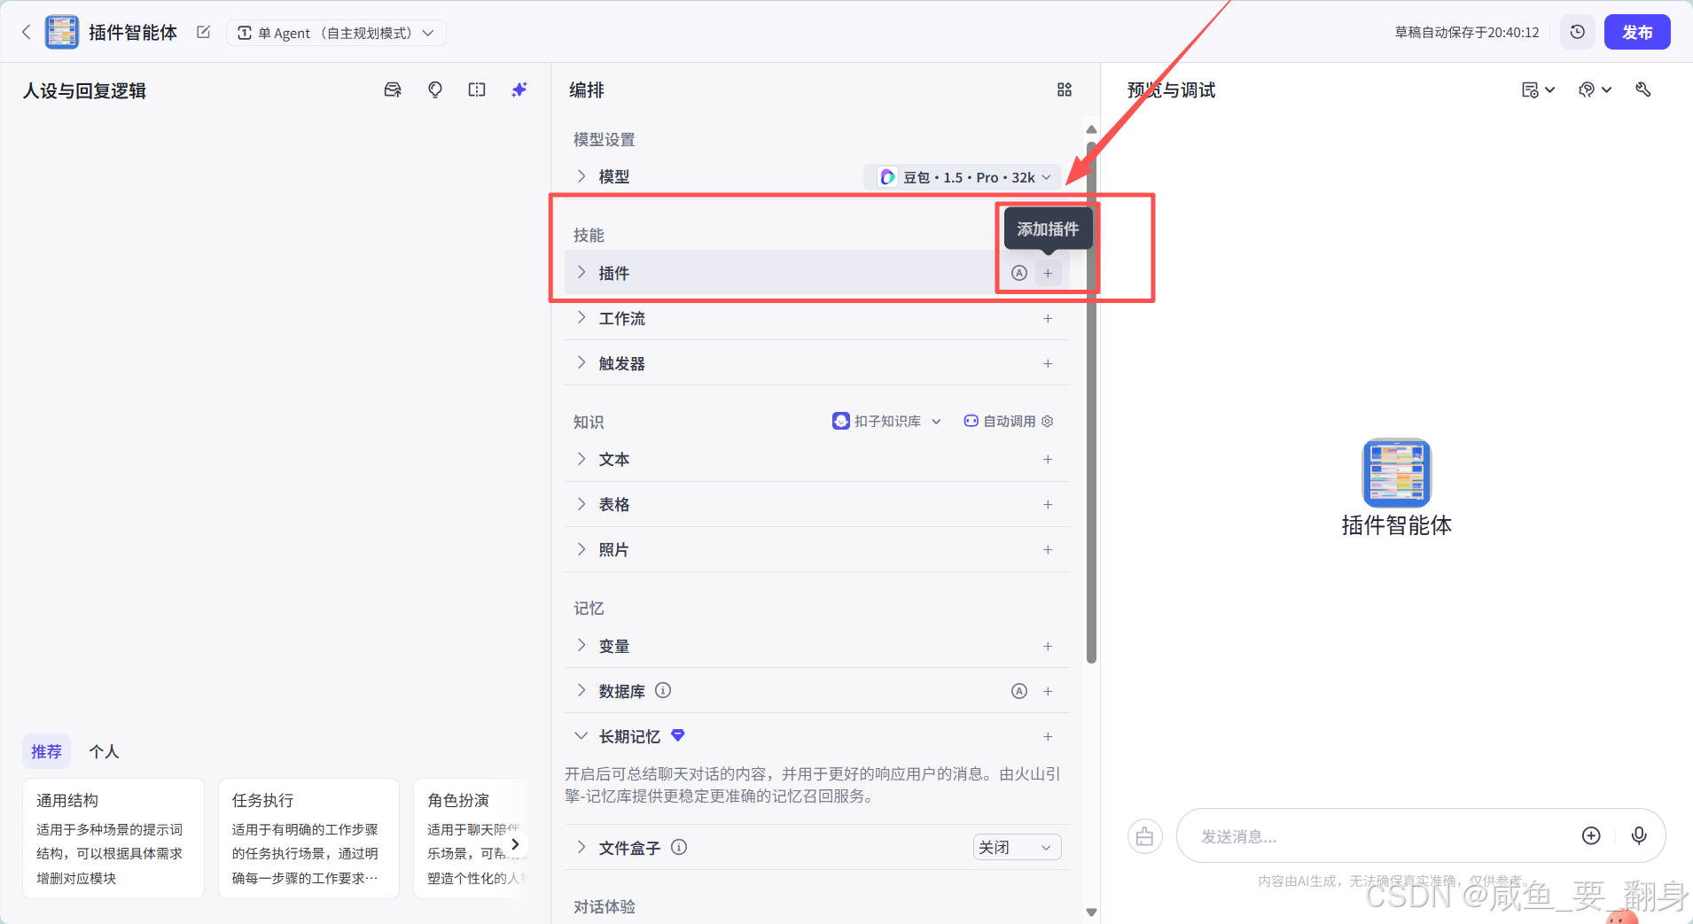Select the 角色扮演 prompt template card
Viewport: 1693px width, 924px height.
pos(471,838)
